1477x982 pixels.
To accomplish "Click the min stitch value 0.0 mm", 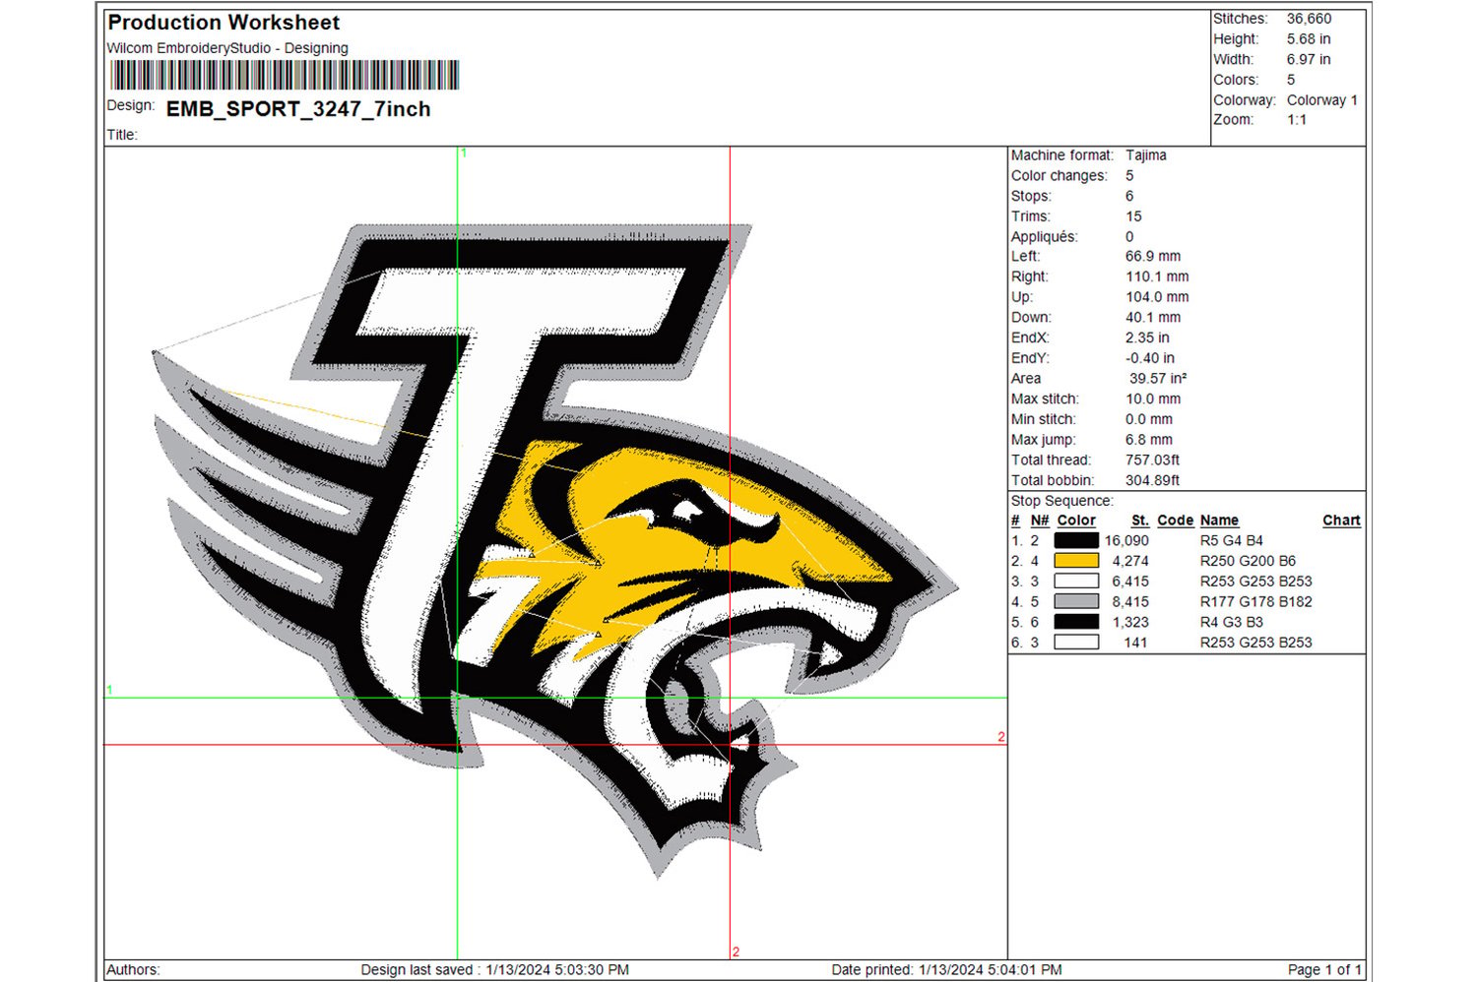I will [1149, 419].
